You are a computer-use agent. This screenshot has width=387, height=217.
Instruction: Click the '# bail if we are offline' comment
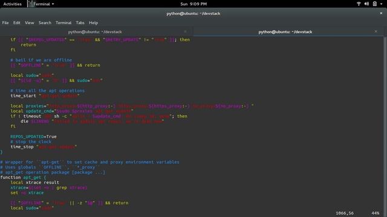click(41, 60)
